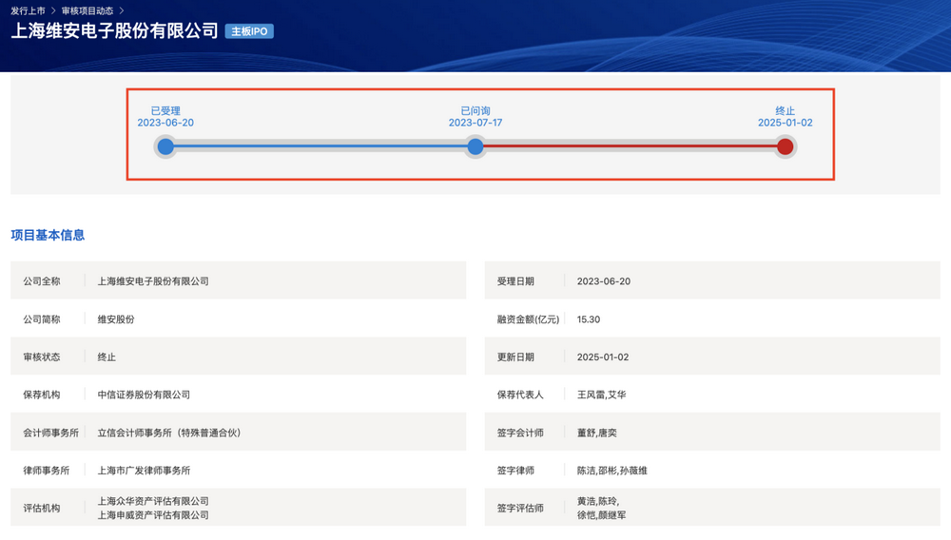Click law firm 上海市广发律师事务所
This screenshot has width=951, height=540.
coord(144,470)
